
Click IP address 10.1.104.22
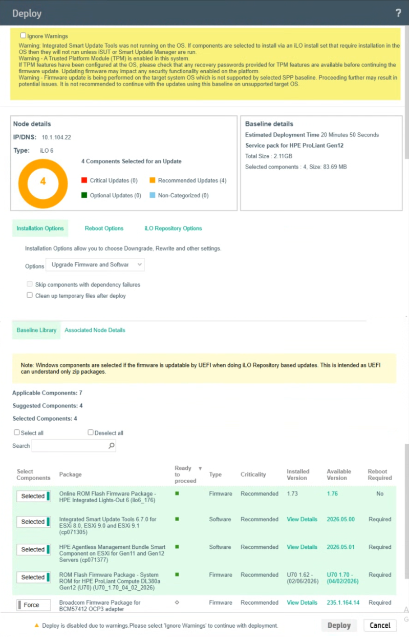(x=56, y=137)
